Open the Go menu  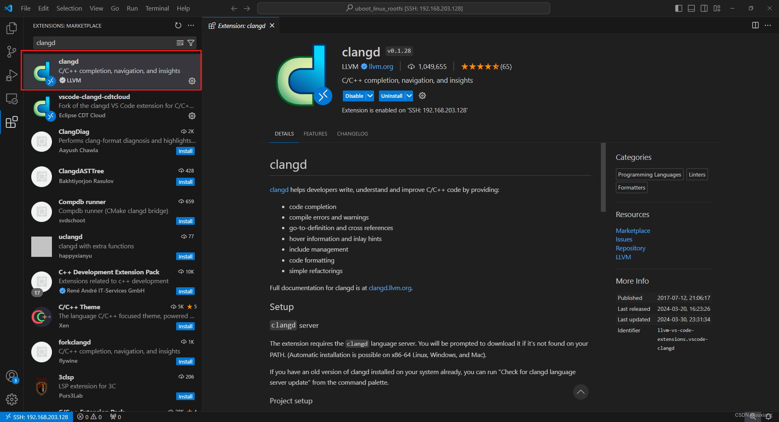[115, 8]
